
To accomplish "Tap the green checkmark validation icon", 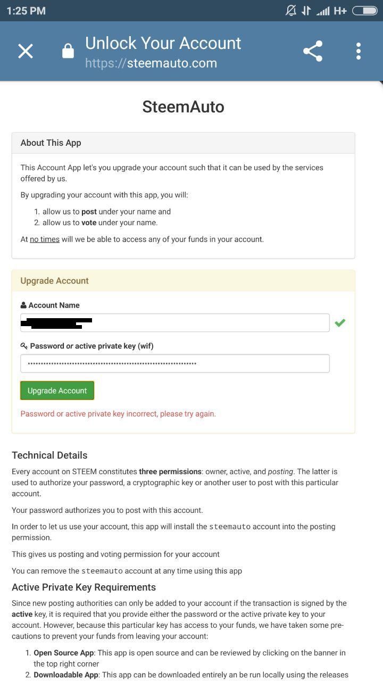I will [340, 322].
